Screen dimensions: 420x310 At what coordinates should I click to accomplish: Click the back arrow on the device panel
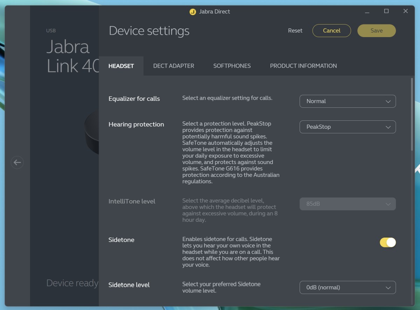pyautogui.click(x=17, y=162)
